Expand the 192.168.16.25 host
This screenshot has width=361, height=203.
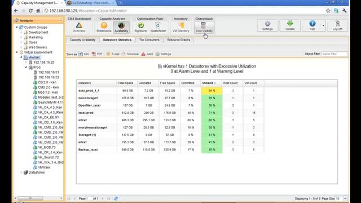click(x=26, y=63)
